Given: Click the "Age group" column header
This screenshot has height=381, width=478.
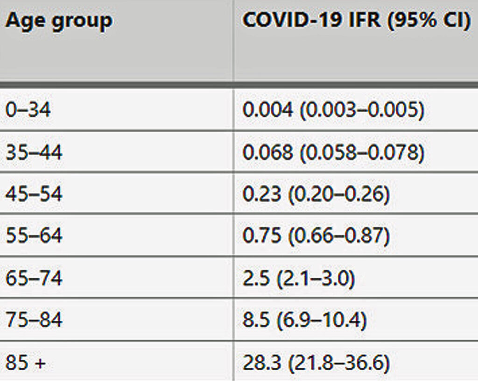Looking at the screenshot, I should pyautogui.click(x=59, y=21).
